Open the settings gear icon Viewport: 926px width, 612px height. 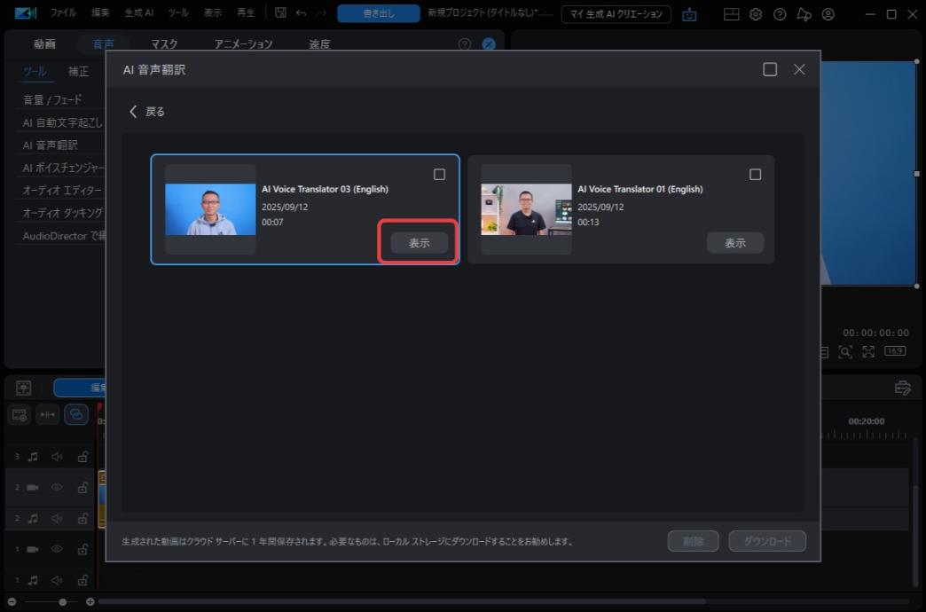pos(755,14)
